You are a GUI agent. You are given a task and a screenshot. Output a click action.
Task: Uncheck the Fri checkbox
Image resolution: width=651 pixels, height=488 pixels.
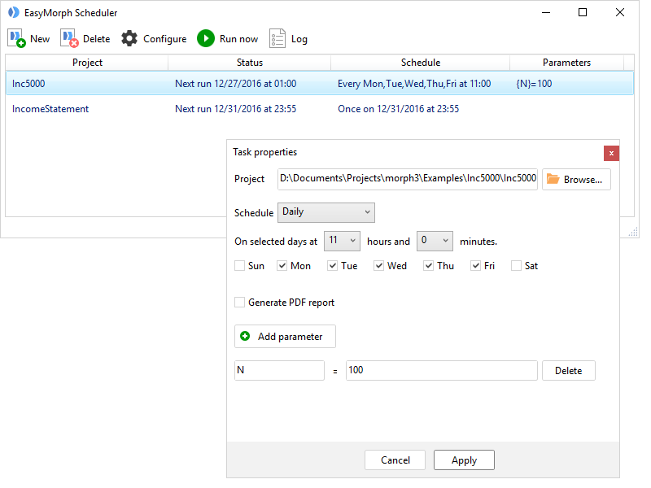pyautogui.click(x=475, y=266)
